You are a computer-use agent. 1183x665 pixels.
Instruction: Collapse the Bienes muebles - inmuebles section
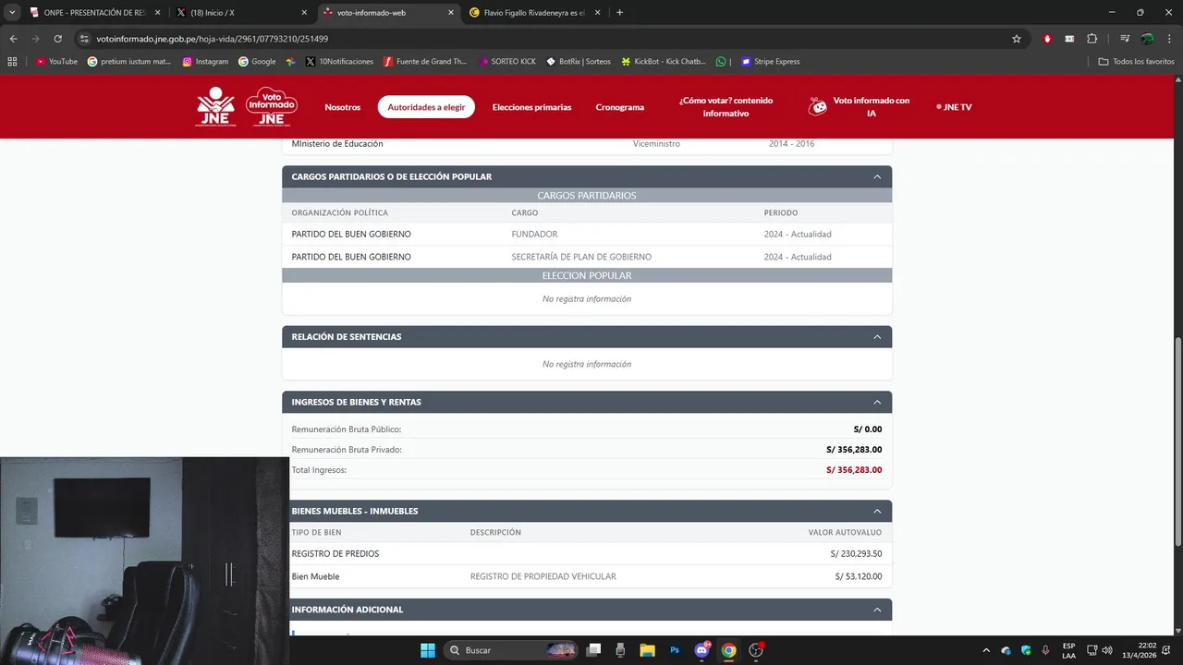tap(877, 511)
